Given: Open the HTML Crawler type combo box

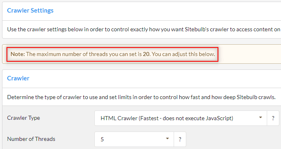Looking at the screenshot, I should coord(181,118).
